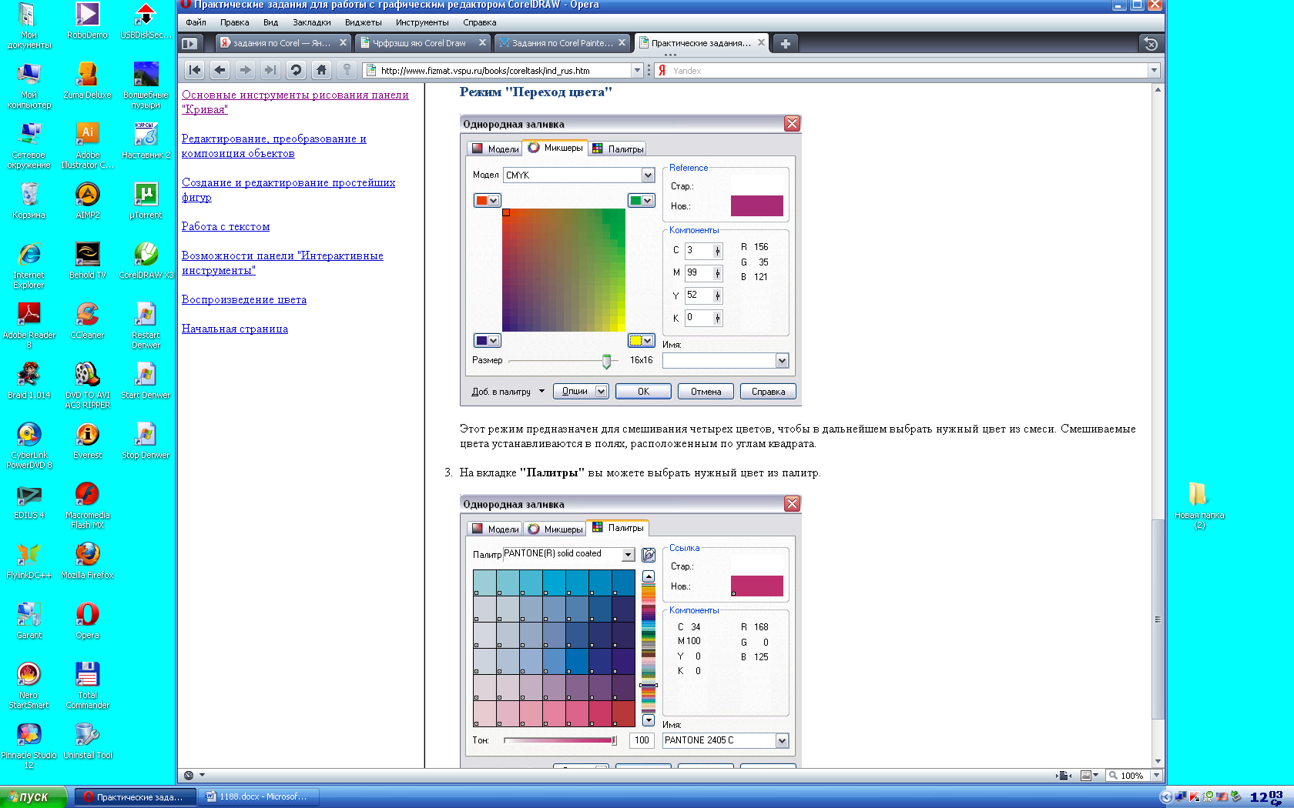Open Internet Explorer desktop icon
Image resolution: width=1294 pixels, height=808 pixels.
click(x=28, y=265)
